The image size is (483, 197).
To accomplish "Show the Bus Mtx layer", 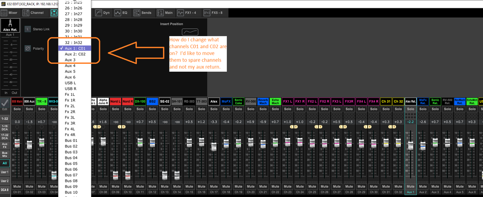I will 5,154.
